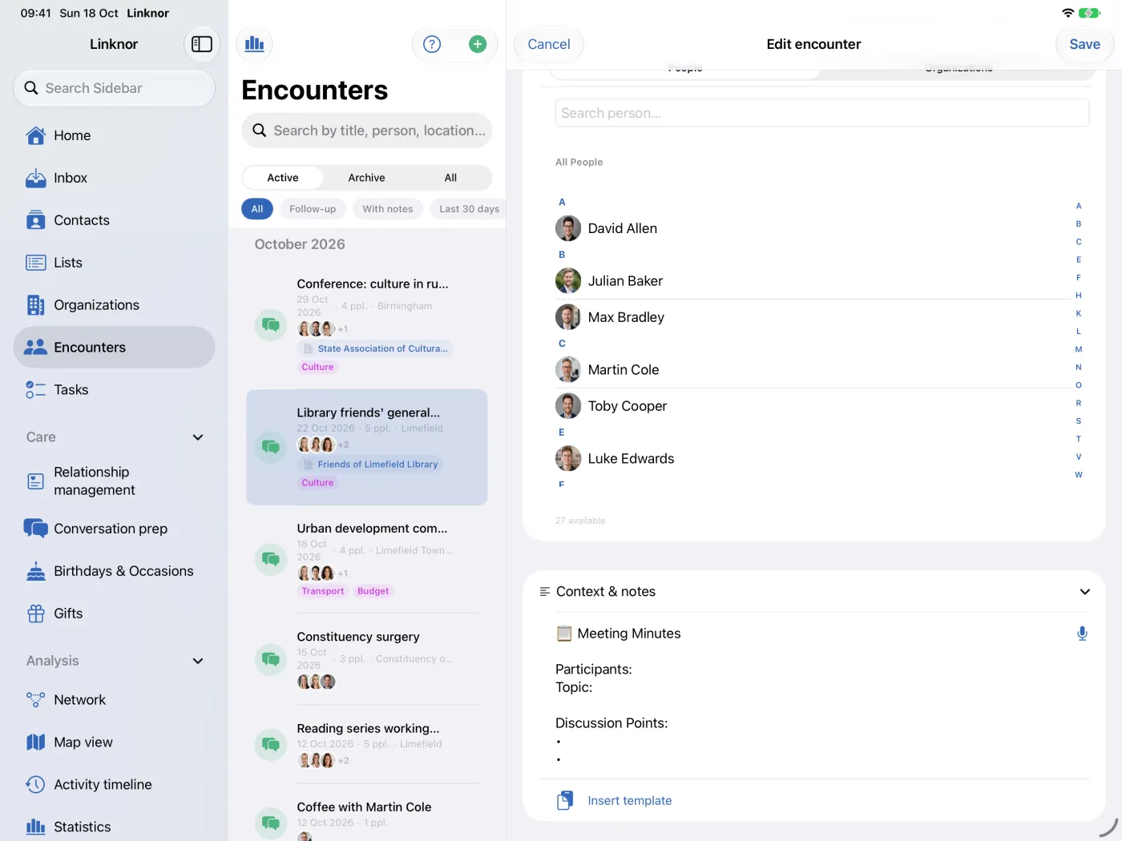Open Tasks in the sidebar
Viewport: 1122px width, 841px height.
114,390
